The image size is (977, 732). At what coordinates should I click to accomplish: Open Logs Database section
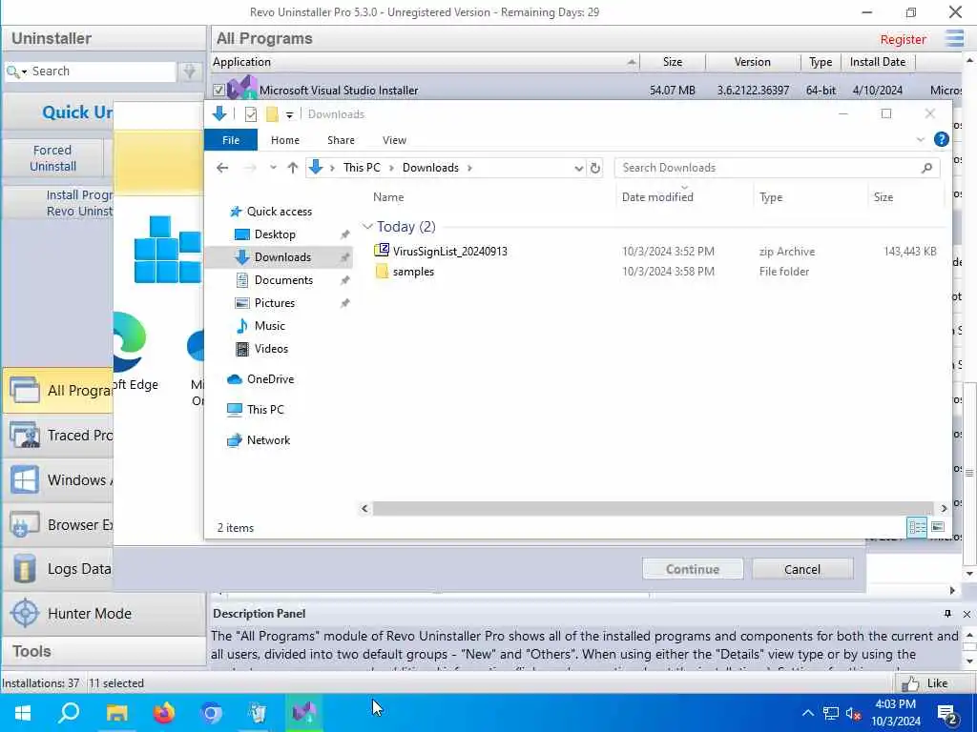[58, 568]
